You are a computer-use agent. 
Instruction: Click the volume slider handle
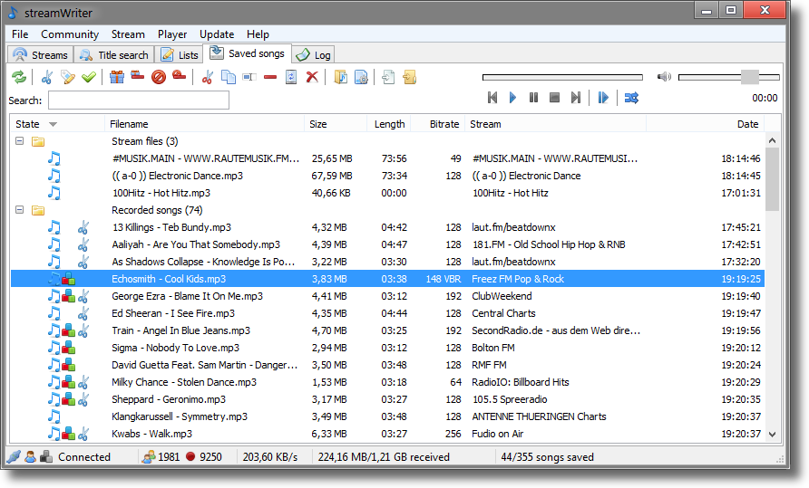(749, 77)
